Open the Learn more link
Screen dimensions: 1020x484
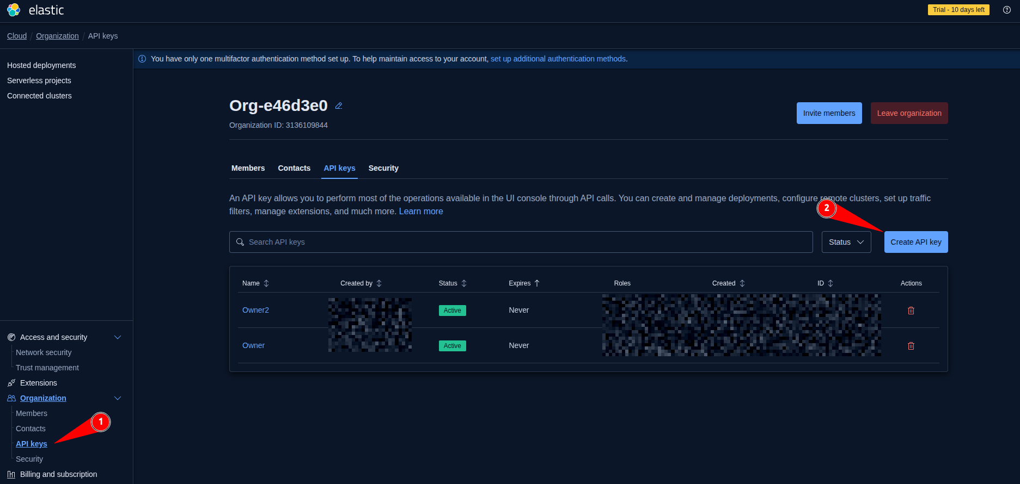click(x=421, y=211)
